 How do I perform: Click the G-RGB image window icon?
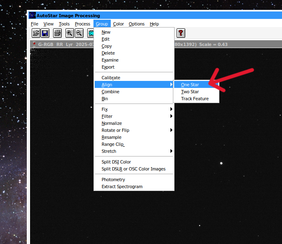[x=34, y=44]
